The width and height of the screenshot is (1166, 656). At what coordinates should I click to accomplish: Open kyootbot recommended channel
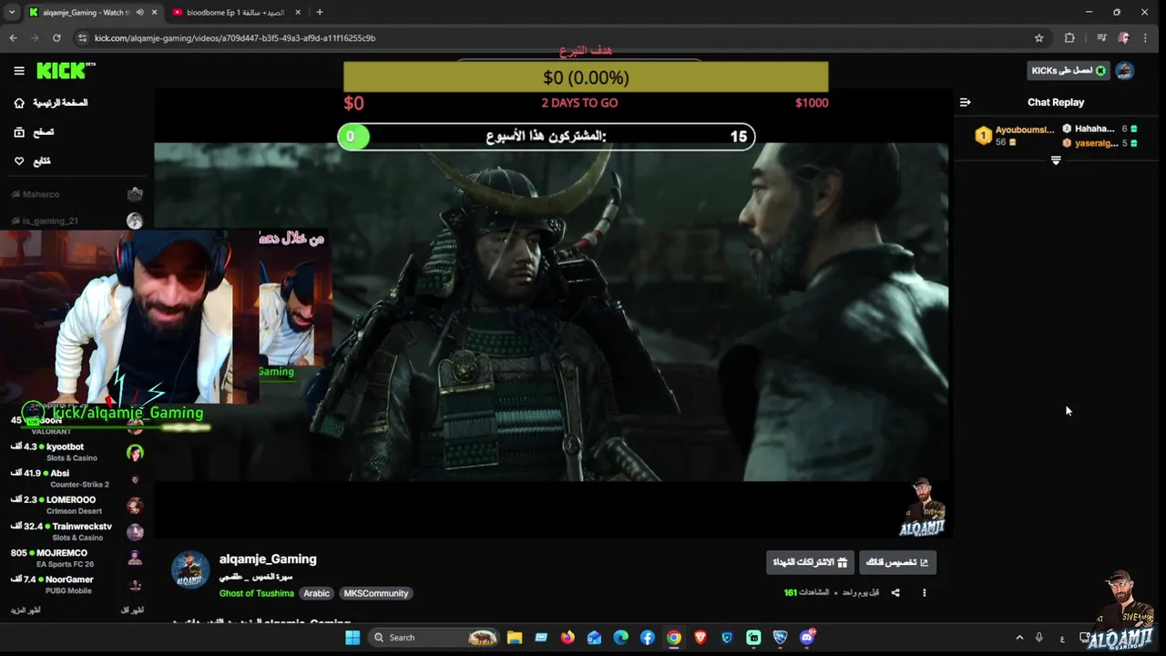coord(77,452)
